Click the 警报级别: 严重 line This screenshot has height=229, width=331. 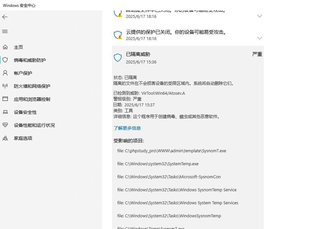tap(128, 99)
